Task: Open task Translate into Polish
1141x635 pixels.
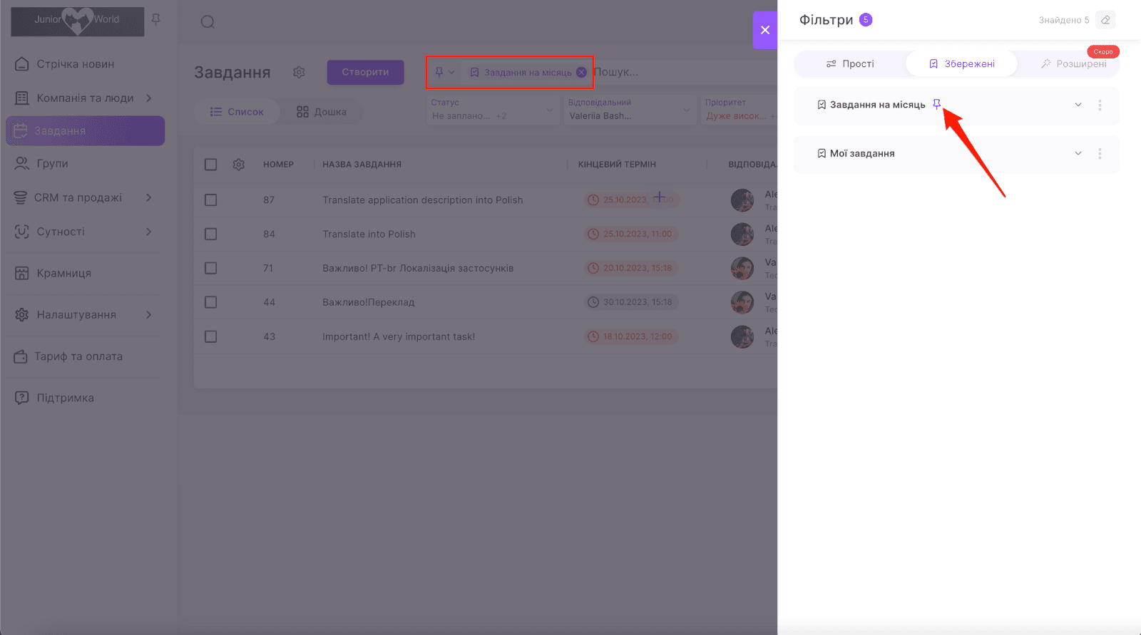Action: (369, 234)
